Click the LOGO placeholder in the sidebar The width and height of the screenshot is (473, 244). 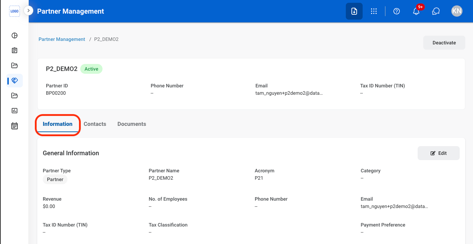[x=14, y=11]
